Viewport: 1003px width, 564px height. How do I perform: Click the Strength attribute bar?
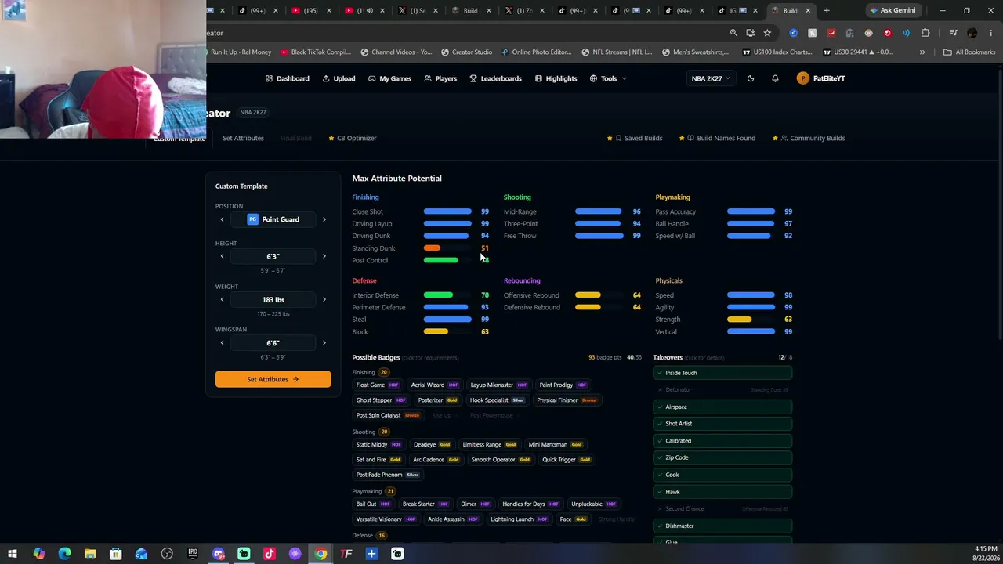tap(751, 320)
